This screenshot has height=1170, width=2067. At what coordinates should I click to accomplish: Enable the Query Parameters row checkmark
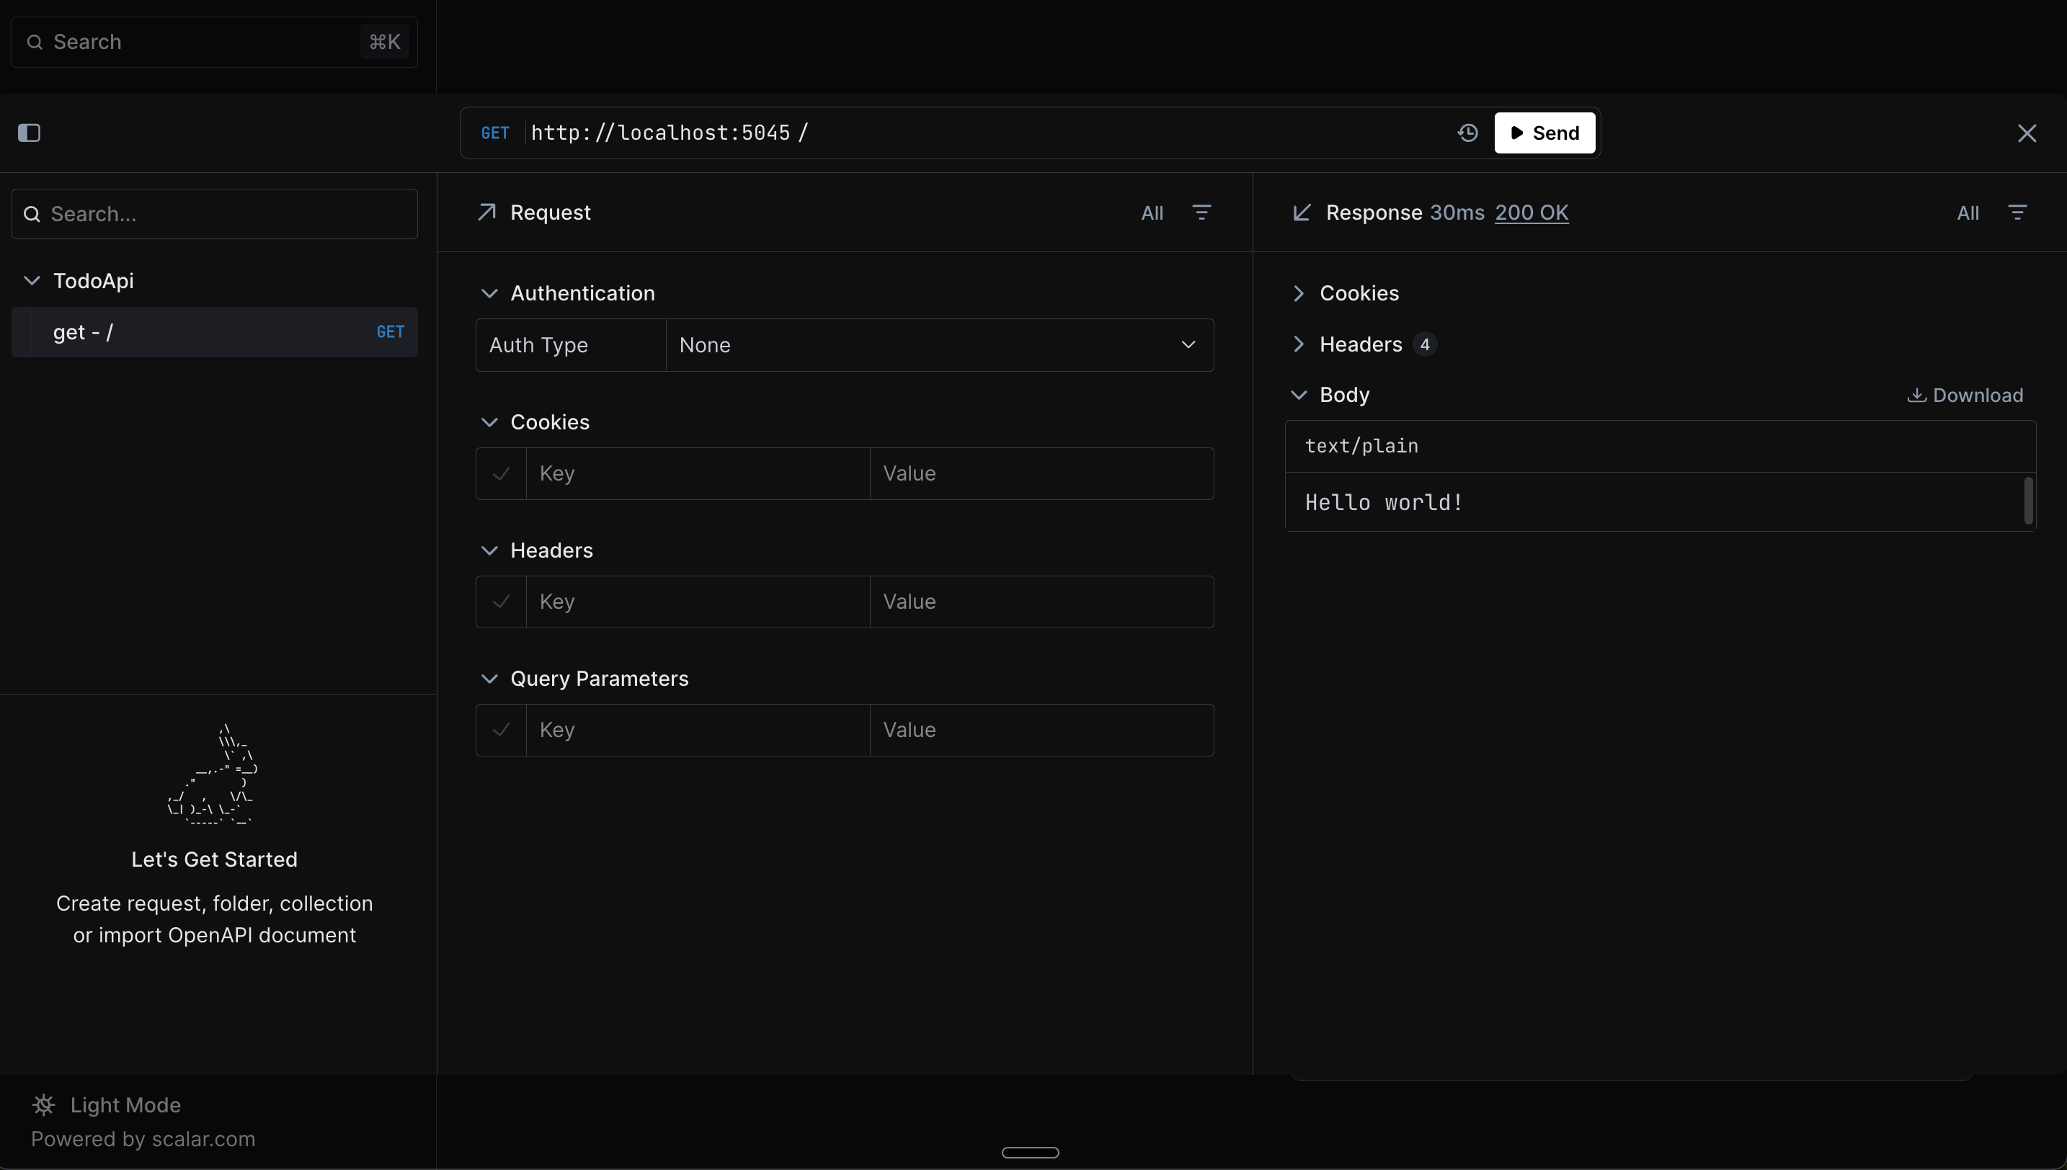coord(501,730)
